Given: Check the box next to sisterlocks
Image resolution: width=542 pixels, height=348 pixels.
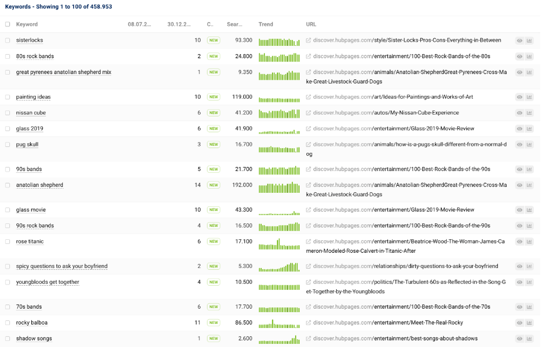Looking at the screenshot, I should click(8, 41).
